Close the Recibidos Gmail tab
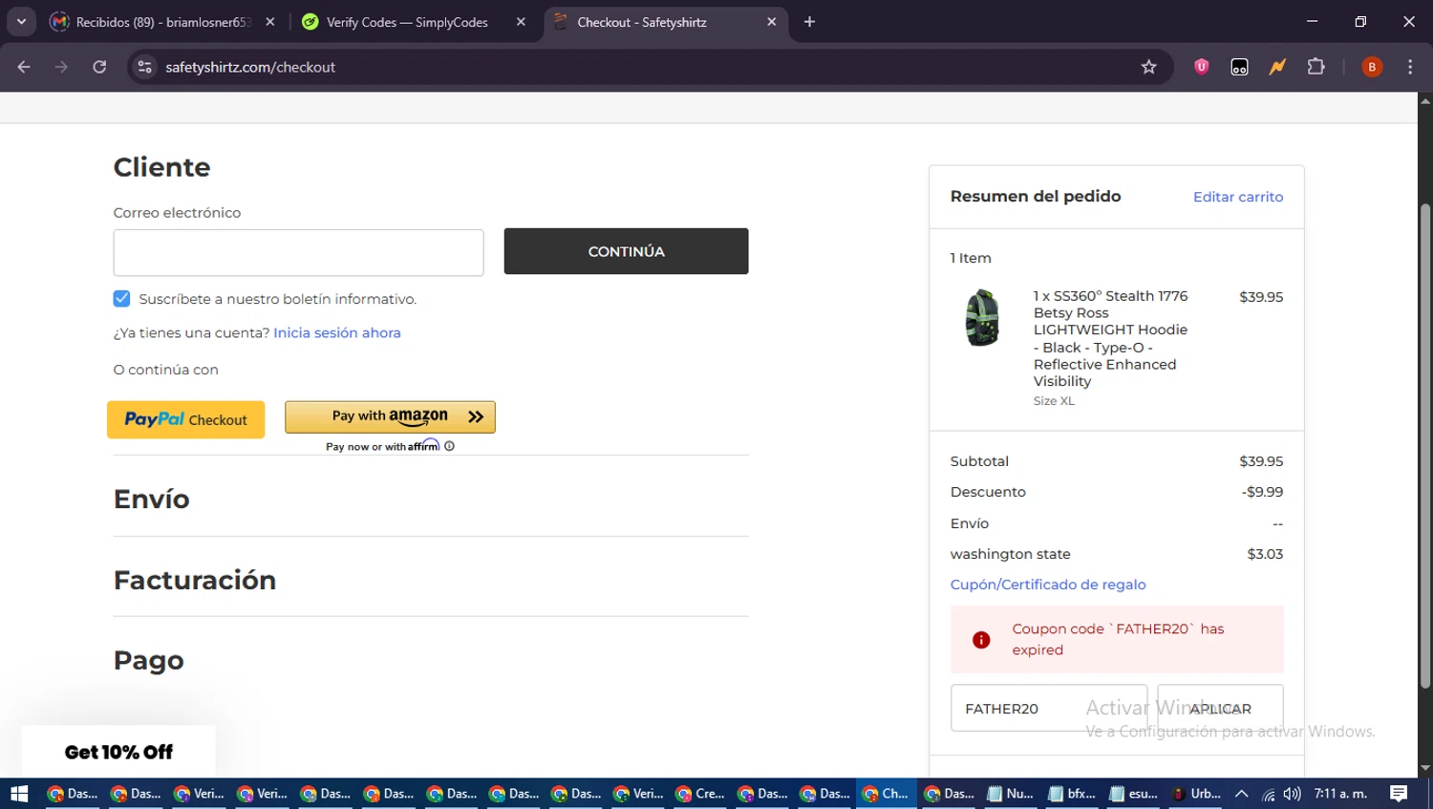Image resolution: width=1433 pixels, height=809 pixels. (x=270, y=22)
